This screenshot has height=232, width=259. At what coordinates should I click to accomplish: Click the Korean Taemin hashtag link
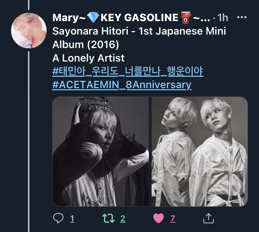[x=127, y=71]
